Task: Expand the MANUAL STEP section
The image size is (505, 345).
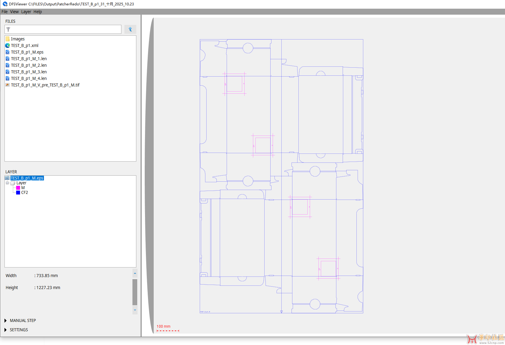Action: [5, 320]
